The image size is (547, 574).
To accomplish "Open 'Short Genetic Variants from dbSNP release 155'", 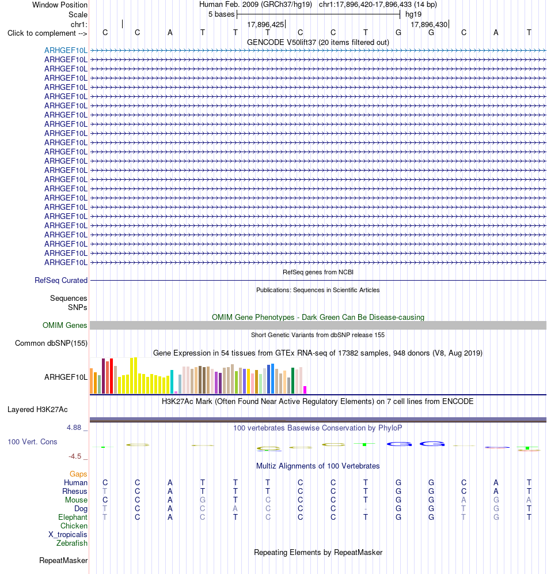I will point(318,335).
